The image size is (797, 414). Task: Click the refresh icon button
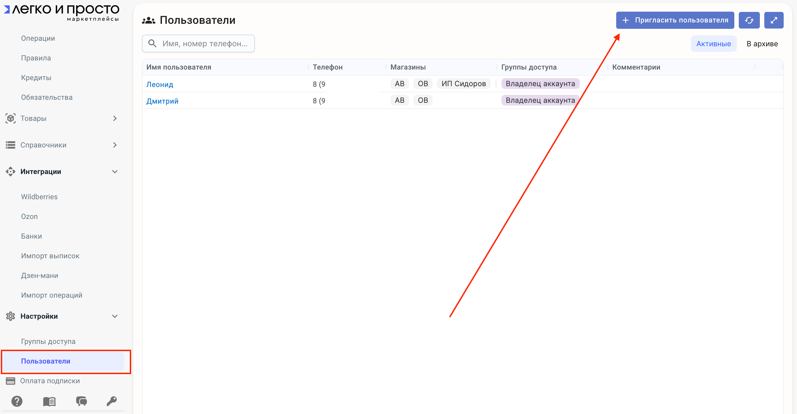(x=749, y=20)
